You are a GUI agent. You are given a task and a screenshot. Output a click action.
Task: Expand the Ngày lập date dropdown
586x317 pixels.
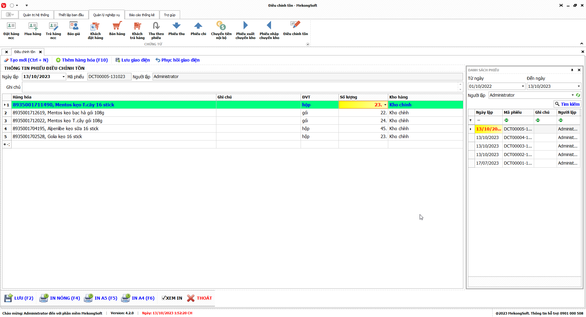click(x=63, y=77)
